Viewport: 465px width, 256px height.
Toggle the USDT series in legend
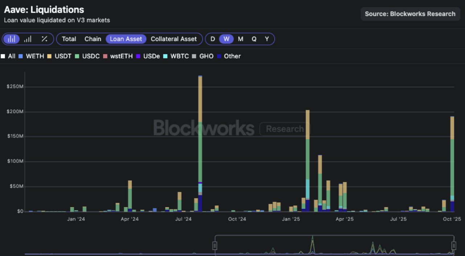(x=60, y=56)
